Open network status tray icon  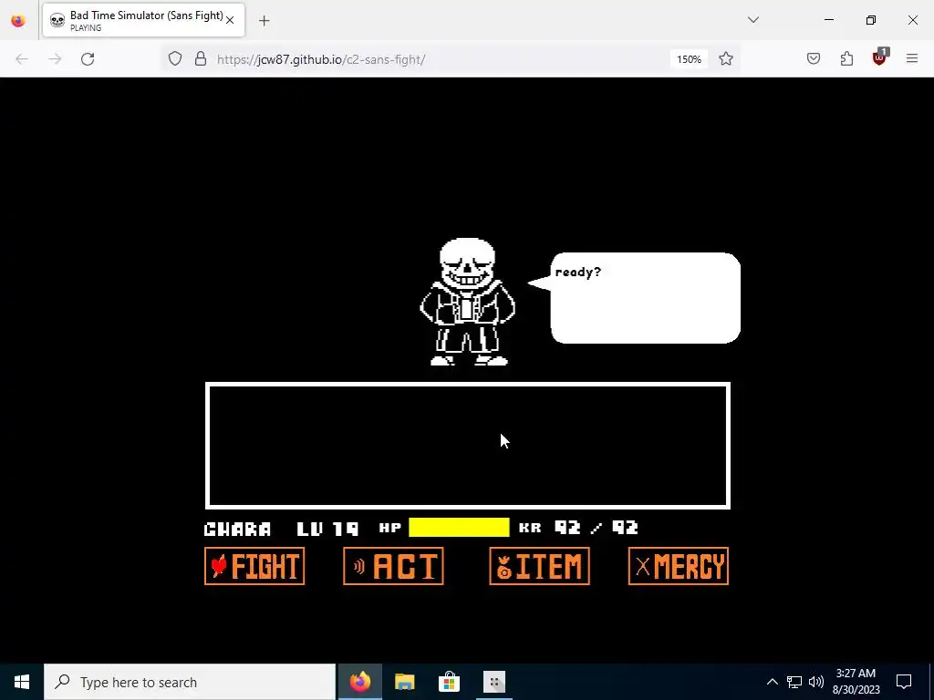pyautogui.click(x=794, y=682)
